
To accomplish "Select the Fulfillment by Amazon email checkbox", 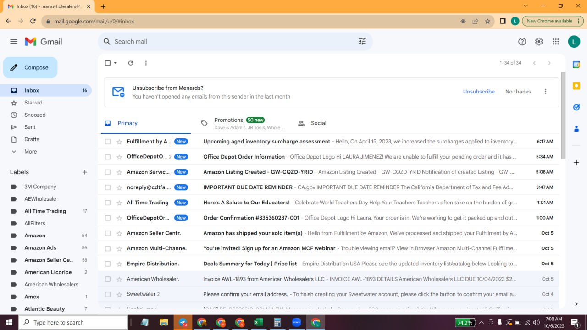I will [x=108, y=142].
